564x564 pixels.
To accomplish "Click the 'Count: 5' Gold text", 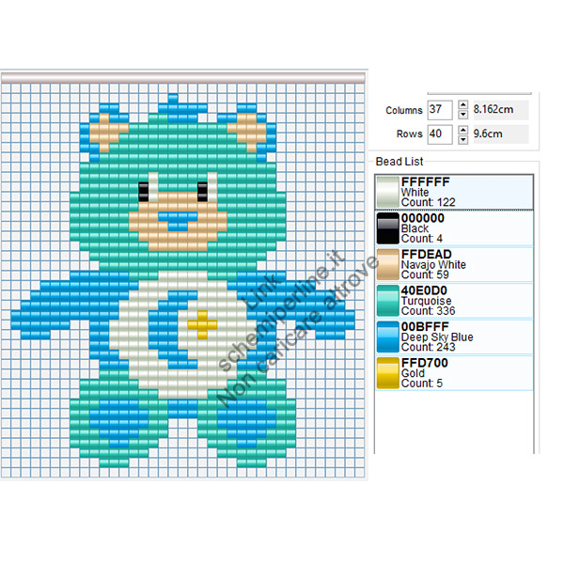I will click(x=421, y=384).
